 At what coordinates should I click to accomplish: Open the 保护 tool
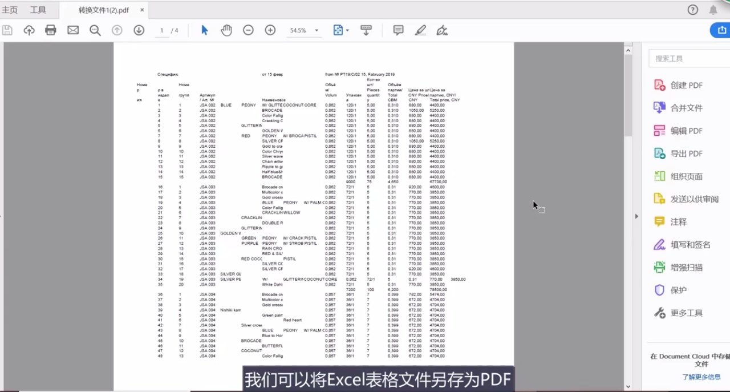[x=670, y=290]
